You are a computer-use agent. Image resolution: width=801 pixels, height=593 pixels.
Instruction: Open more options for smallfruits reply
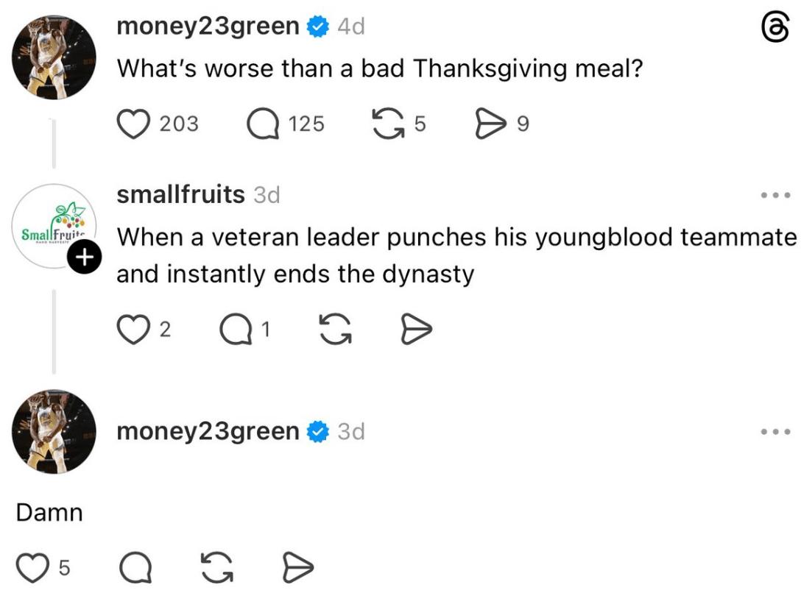pyautogui.click(x=776, y=196)
